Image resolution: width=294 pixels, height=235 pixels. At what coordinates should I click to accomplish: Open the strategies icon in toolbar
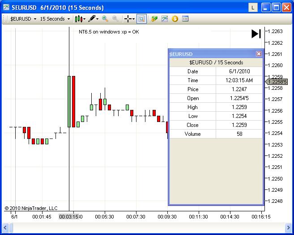pos(154,19)
